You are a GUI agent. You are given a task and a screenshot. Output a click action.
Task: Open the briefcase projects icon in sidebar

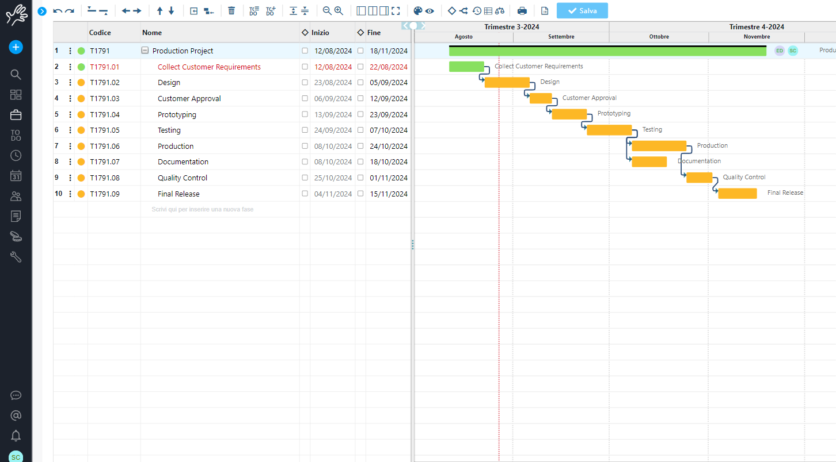[16, 115]
